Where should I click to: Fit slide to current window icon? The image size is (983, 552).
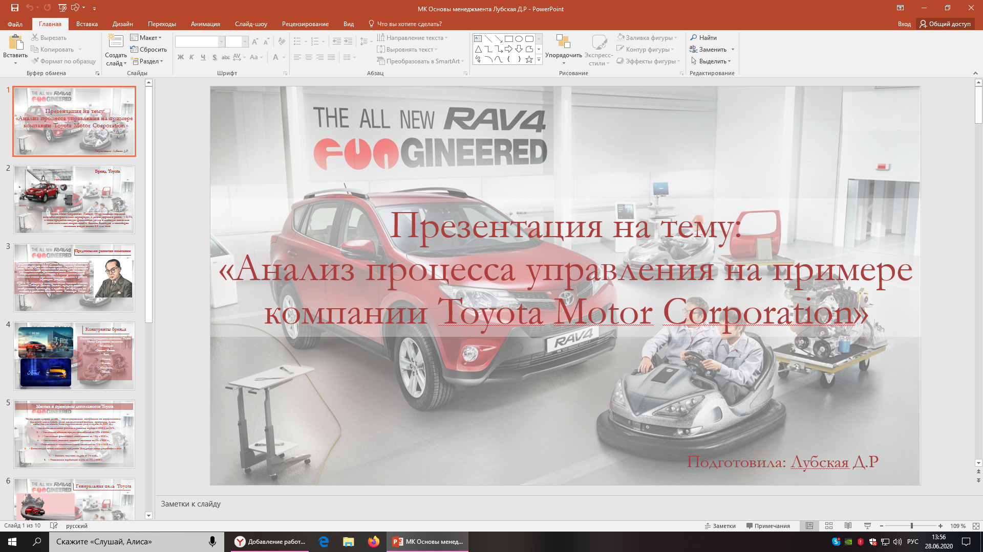pyautogui.click(x=976, y=525)
